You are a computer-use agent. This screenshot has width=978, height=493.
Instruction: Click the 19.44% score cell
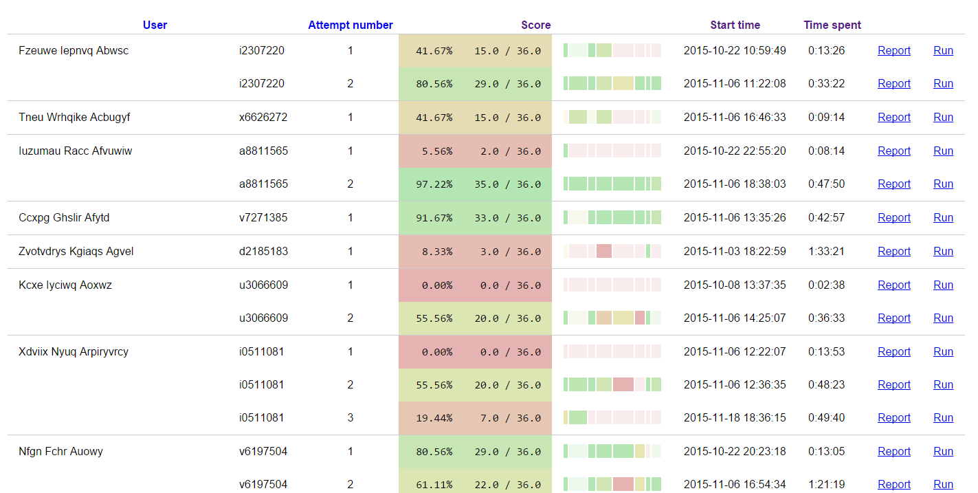click(434, 418)
